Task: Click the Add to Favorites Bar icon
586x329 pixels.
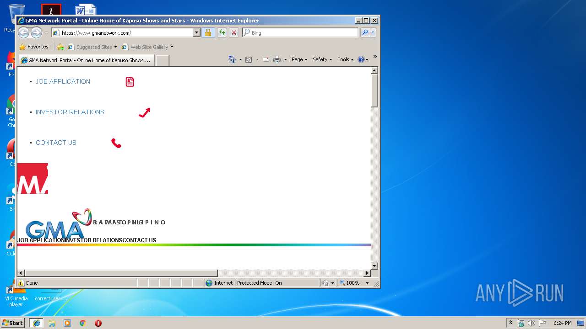Action: click(x=60, y=47)
